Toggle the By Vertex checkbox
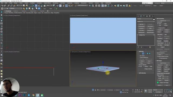 tap(139, 56)
